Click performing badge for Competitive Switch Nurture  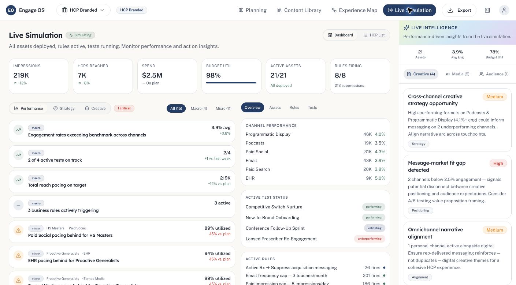374,207
